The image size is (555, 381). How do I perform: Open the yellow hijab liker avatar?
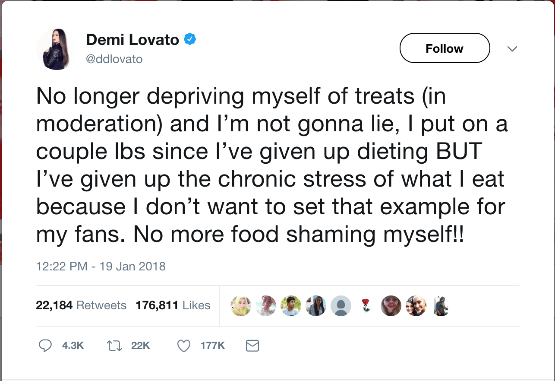point(241,305)
